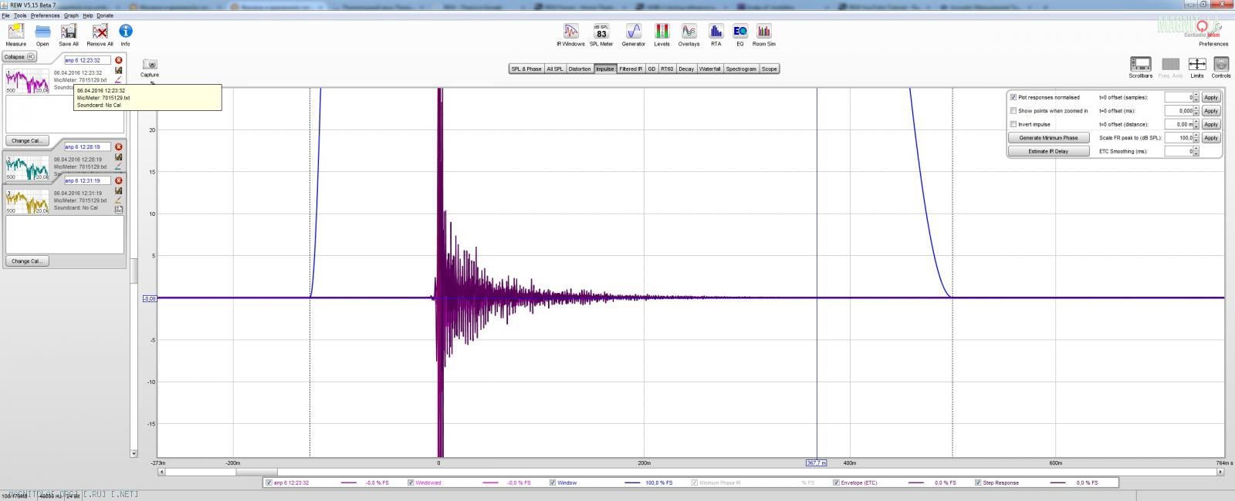Switch to the SPL & Phase graph tab
The width and height of the screenshot is (1235, 501).
pos(526,69)
